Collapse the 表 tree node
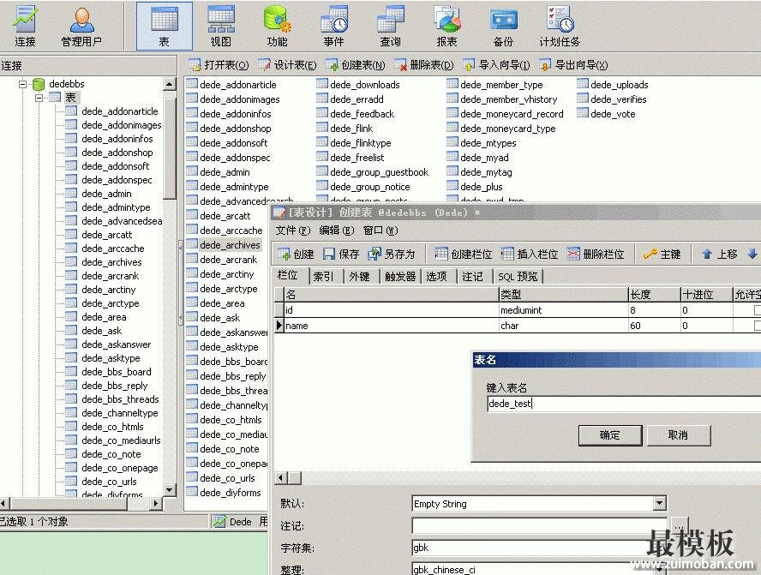 tap(39, 98)
